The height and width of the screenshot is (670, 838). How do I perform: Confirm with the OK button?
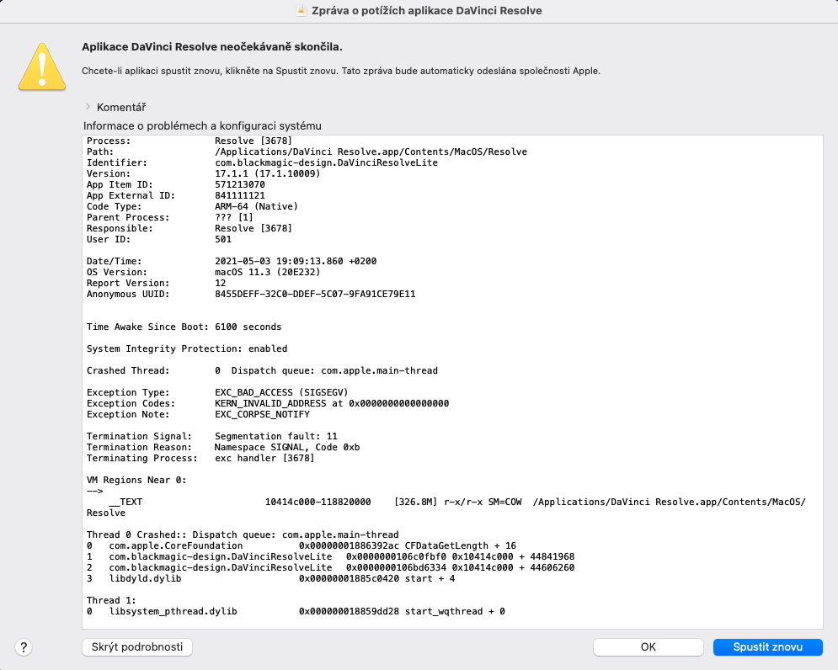click(648, 646)
